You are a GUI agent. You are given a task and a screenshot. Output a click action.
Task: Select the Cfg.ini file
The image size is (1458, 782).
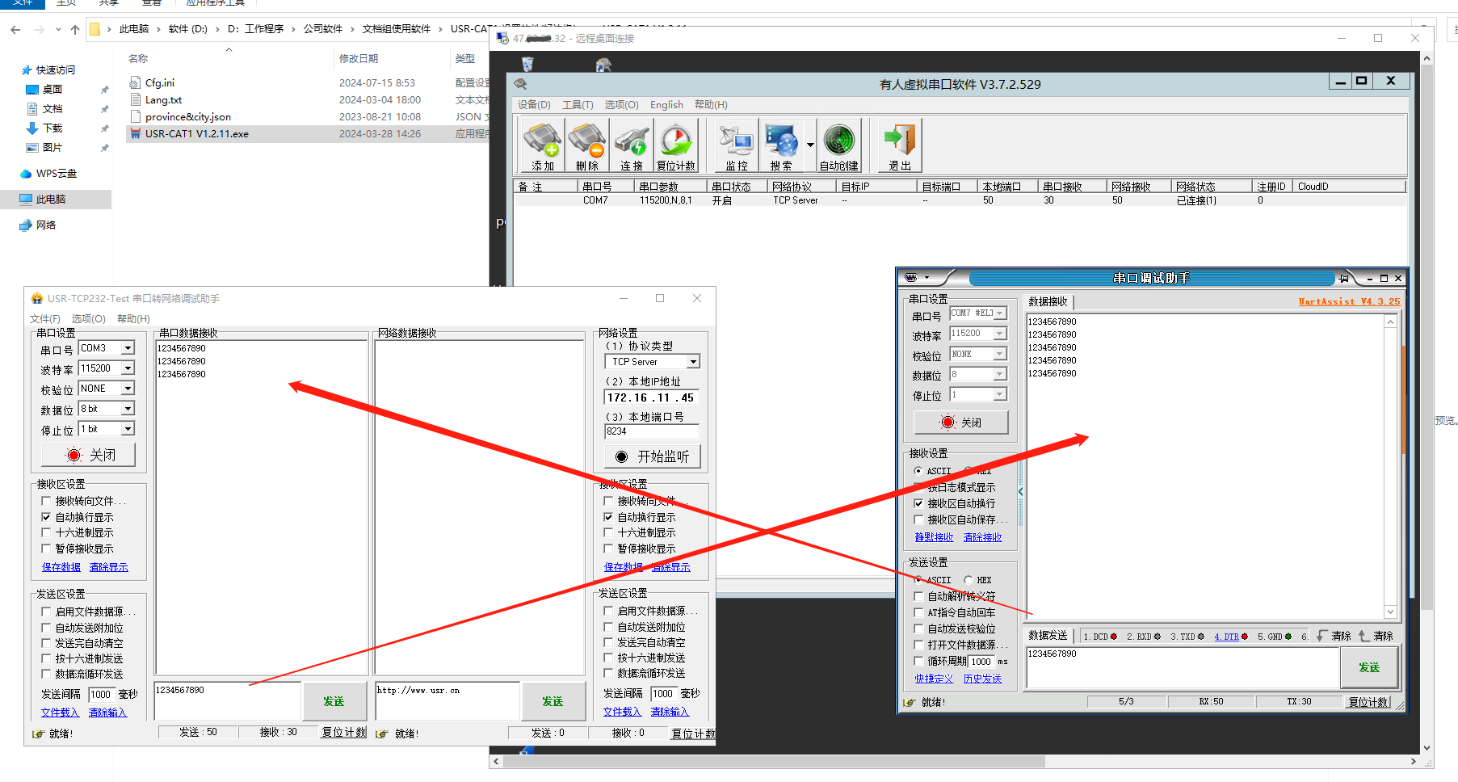coord(160,82)
